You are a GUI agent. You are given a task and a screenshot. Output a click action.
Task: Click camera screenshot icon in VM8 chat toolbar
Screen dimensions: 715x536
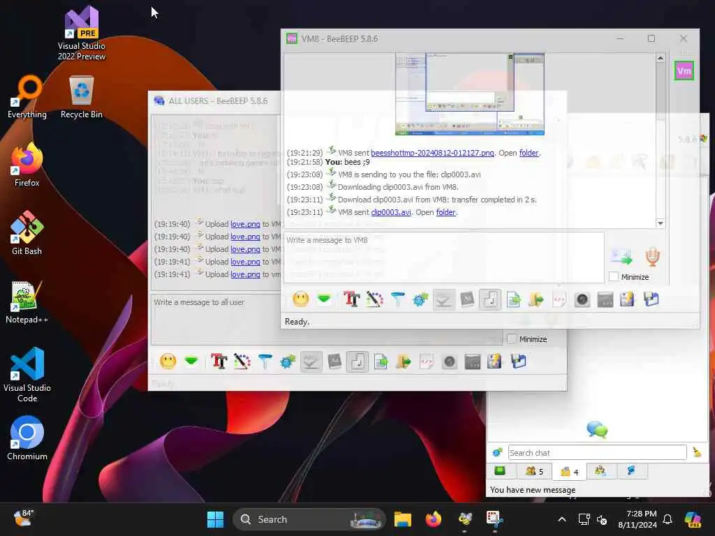[x=582, y=299]
